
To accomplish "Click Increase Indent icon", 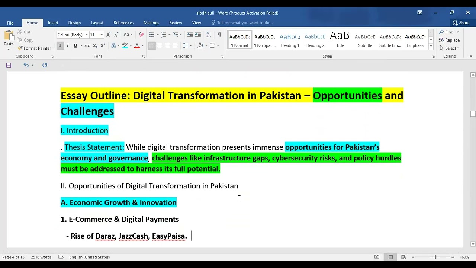I will [198, 35].
